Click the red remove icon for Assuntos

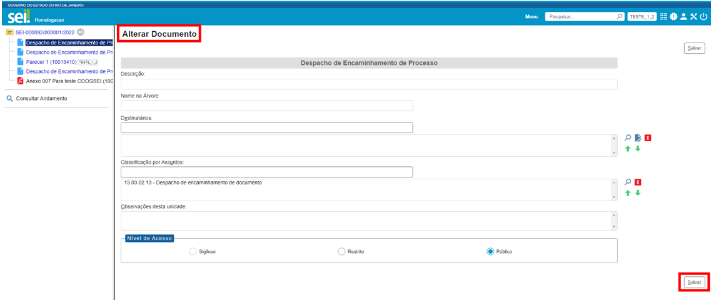pyautogui.click(x=638, y=182)
